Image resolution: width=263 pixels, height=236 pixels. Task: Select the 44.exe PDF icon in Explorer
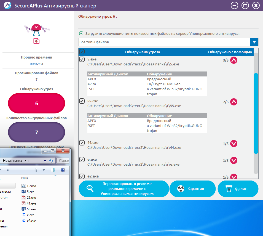[24, 203]
